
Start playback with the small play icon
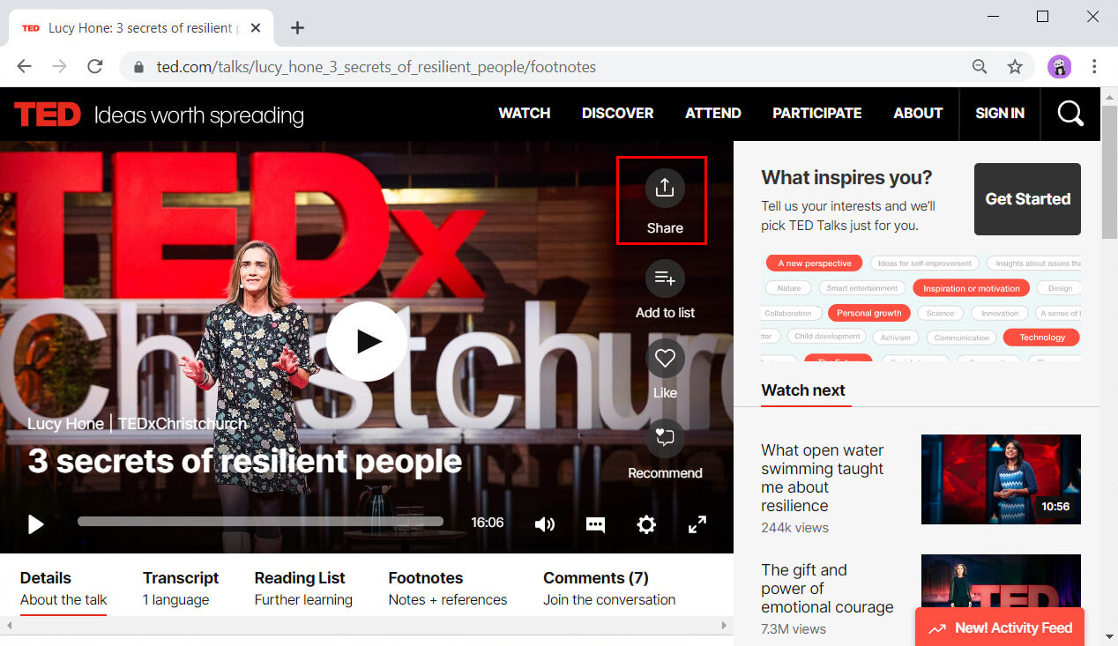(x=35, y=524)
